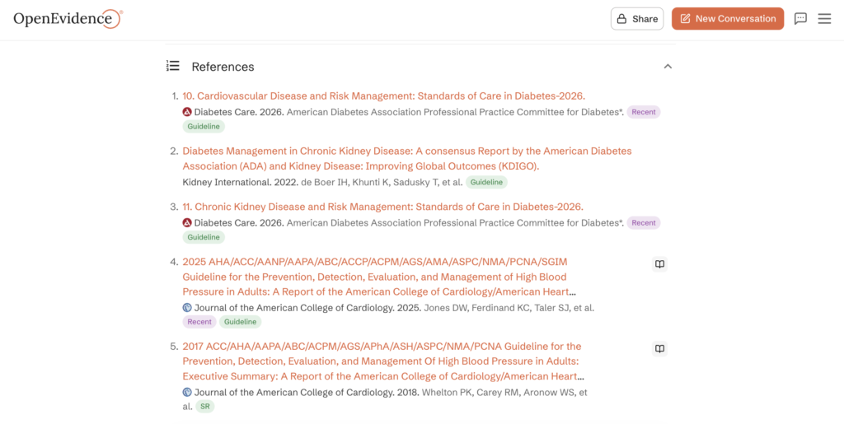Click the References list icon
This screenshot has width=844, height=424.
point(173,66)
